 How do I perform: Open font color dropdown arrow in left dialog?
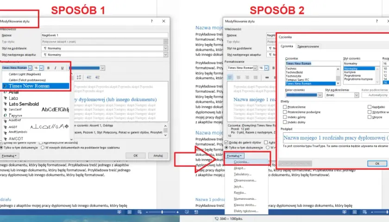coord(102,68)
